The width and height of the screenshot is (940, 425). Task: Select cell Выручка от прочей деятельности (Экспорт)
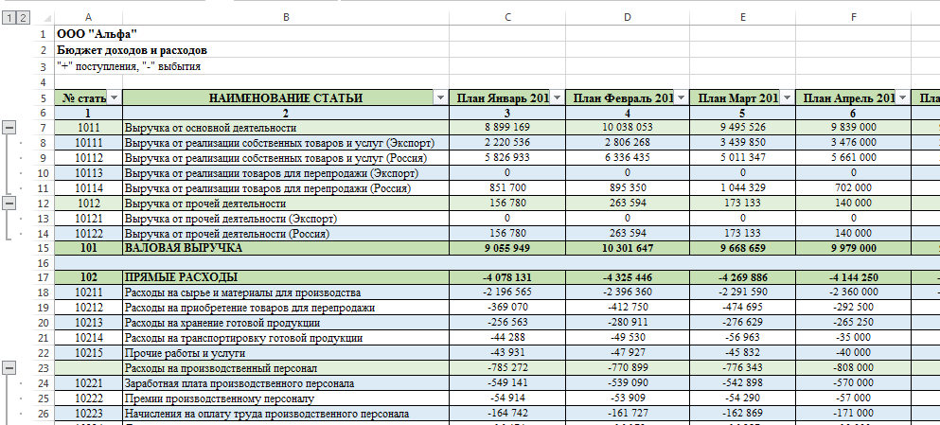pyautogui.click(x=286, y=219)
